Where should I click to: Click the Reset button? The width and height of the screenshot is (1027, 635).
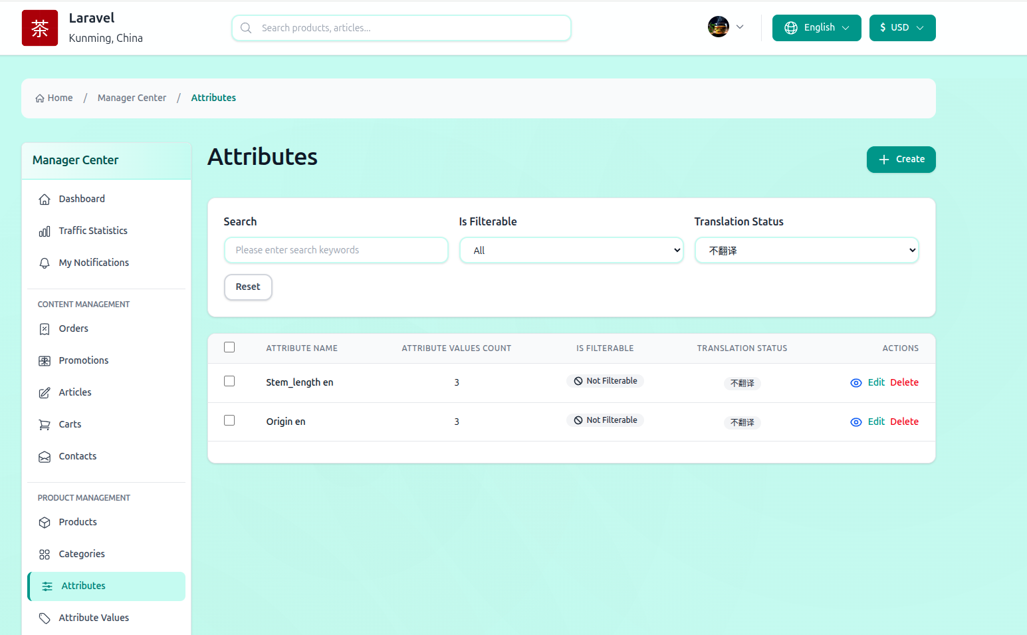click(248, 287)
